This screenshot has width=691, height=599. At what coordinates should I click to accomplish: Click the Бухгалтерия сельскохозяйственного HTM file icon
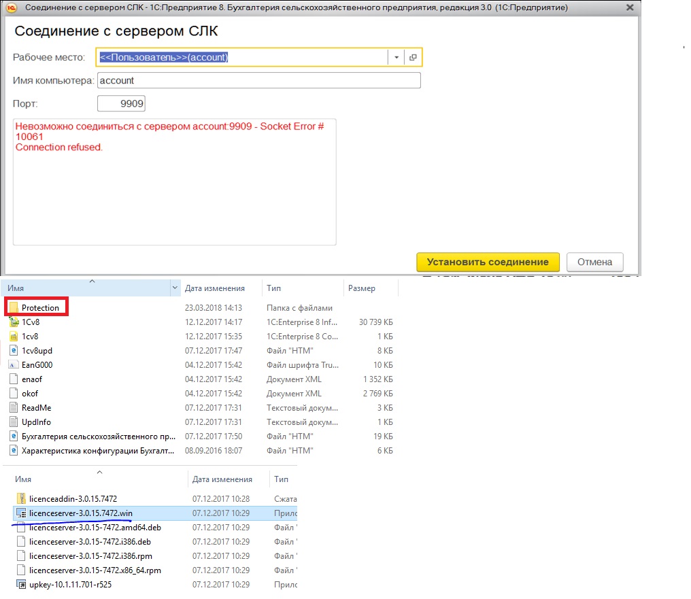pyautogui.click(x=14, y=437)
